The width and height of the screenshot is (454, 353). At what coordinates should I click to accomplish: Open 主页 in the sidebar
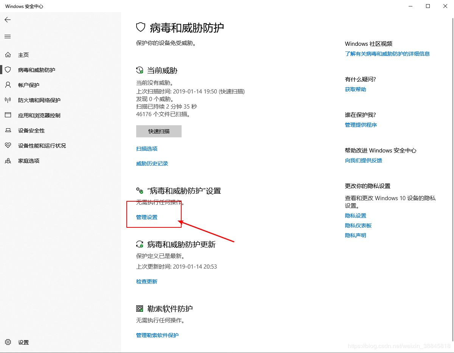[23, 55]
